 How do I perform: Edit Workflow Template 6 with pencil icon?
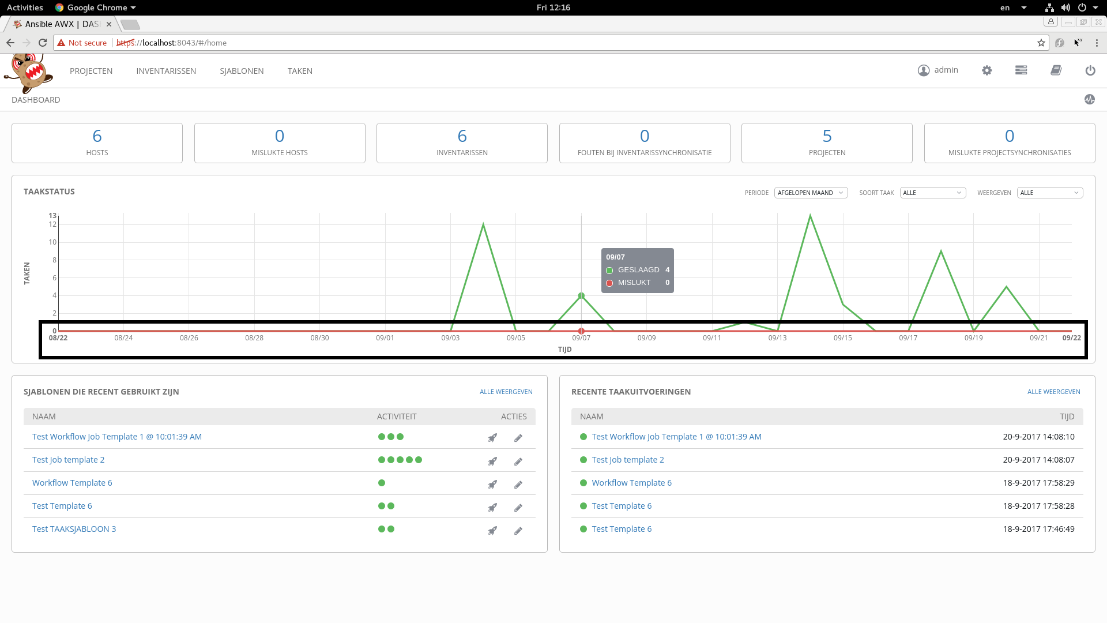518,485
